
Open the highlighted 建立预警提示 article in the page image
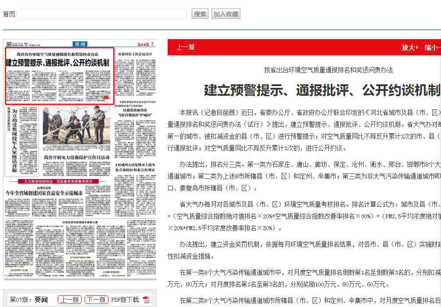[60, 76]
